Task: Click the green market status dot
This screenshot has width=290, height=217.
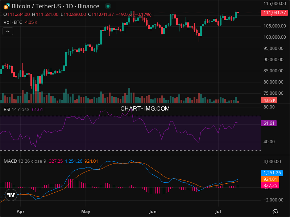Action: click(x=108, y=6)
